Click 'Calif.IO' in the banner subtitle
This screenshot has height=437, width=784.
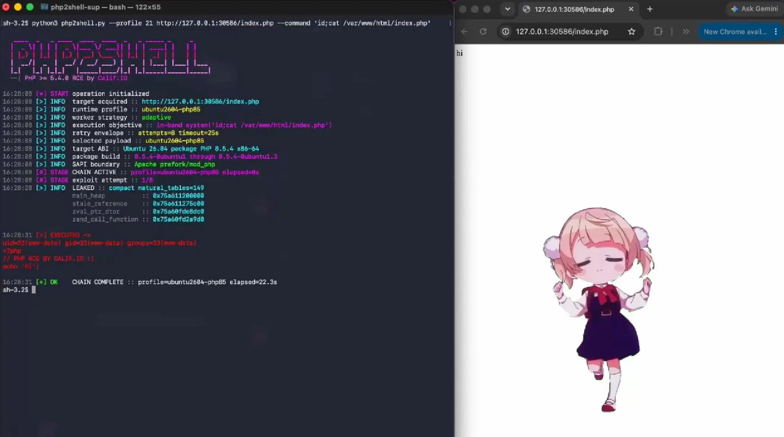[x=113, y=78]
